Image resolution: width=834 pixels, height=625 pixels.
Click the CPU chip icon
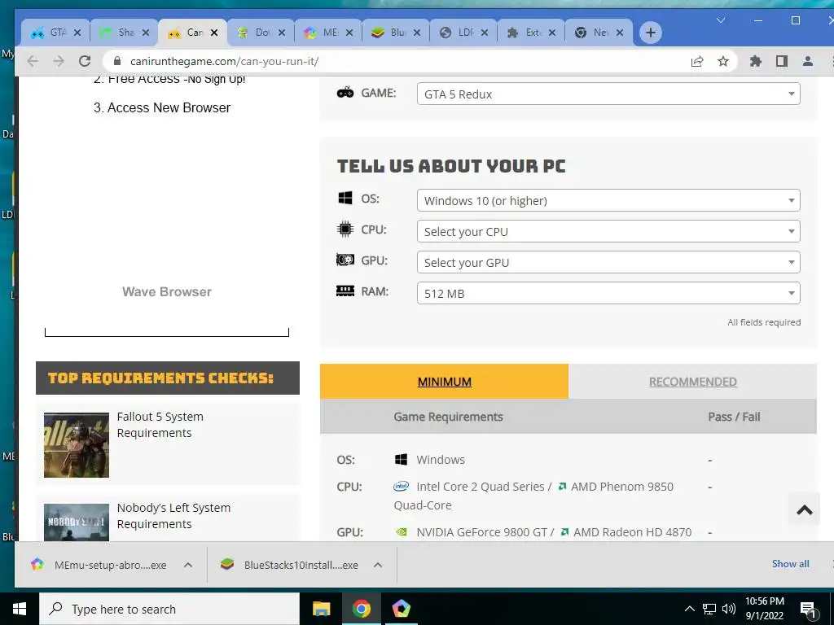345,229
